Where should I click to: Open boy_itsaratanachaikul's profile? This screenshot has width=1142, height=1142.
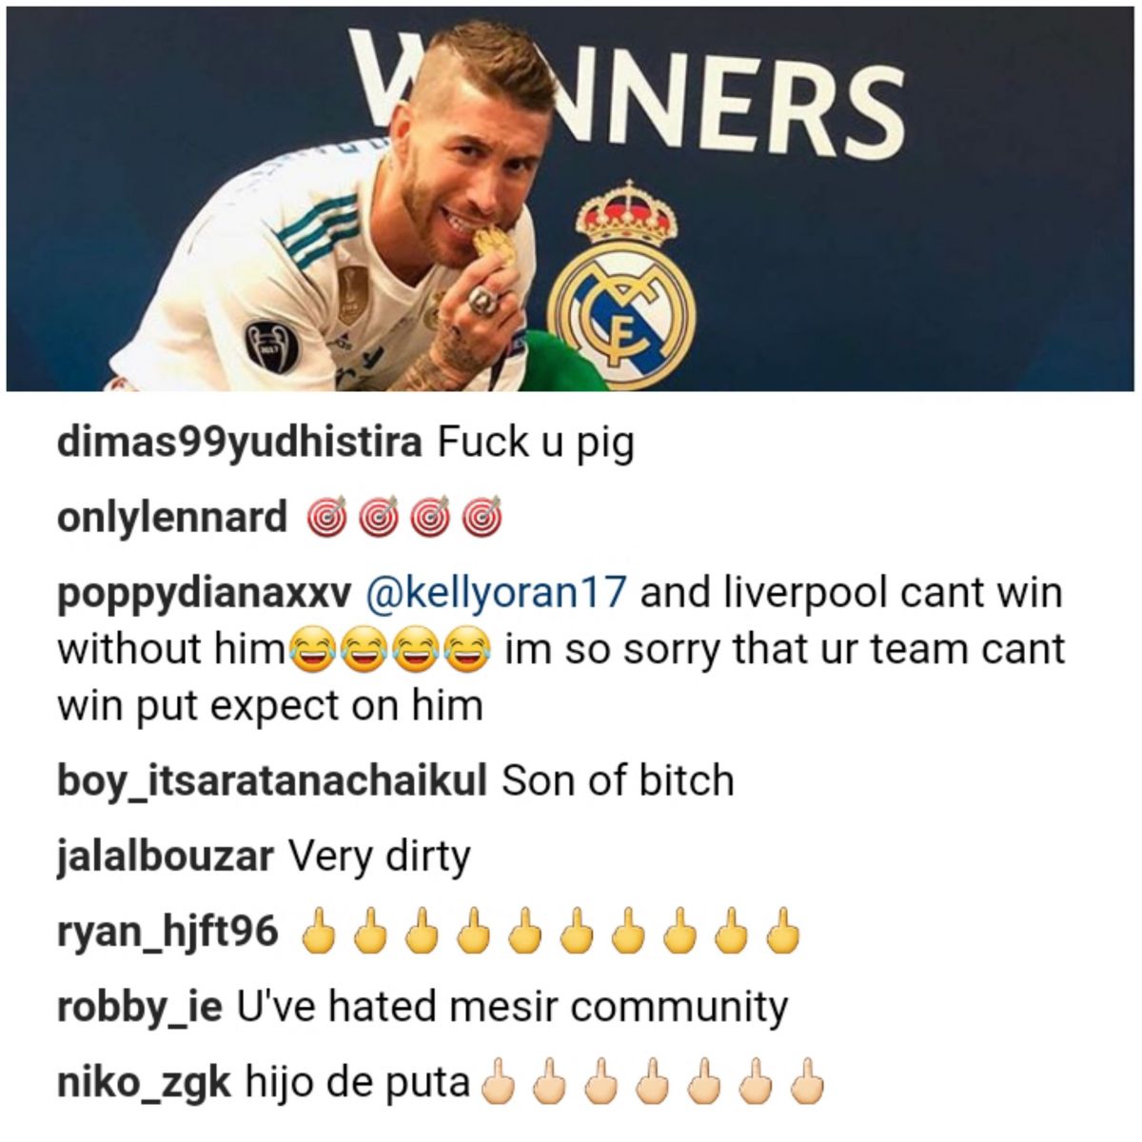(x=272, y=781)
